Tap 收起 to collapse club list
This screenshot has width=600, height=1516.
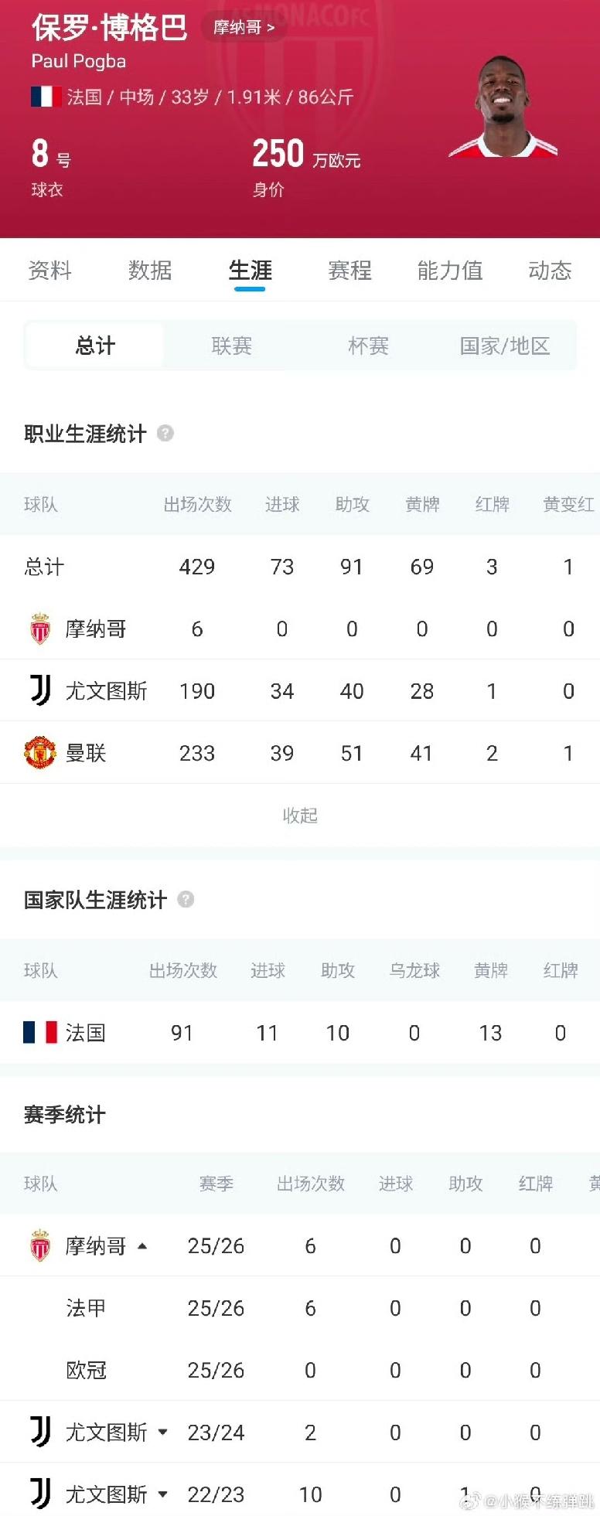coord(300,815)
